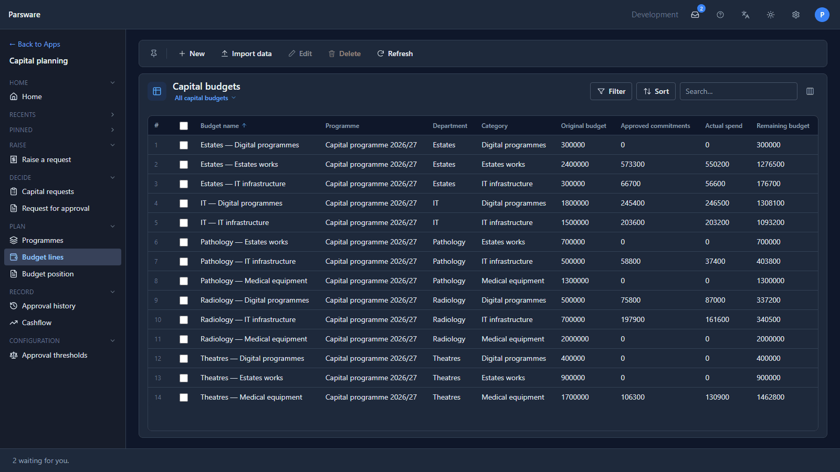Open the settings gear icon

[x=796, y=15]
